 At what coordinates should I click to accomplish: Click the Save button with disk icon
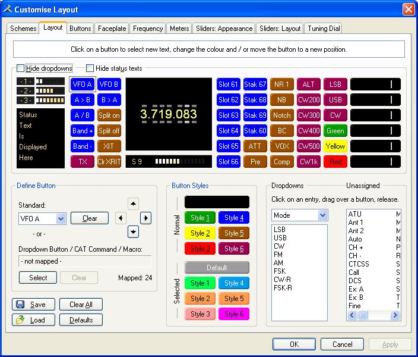[x=33, y=305]
